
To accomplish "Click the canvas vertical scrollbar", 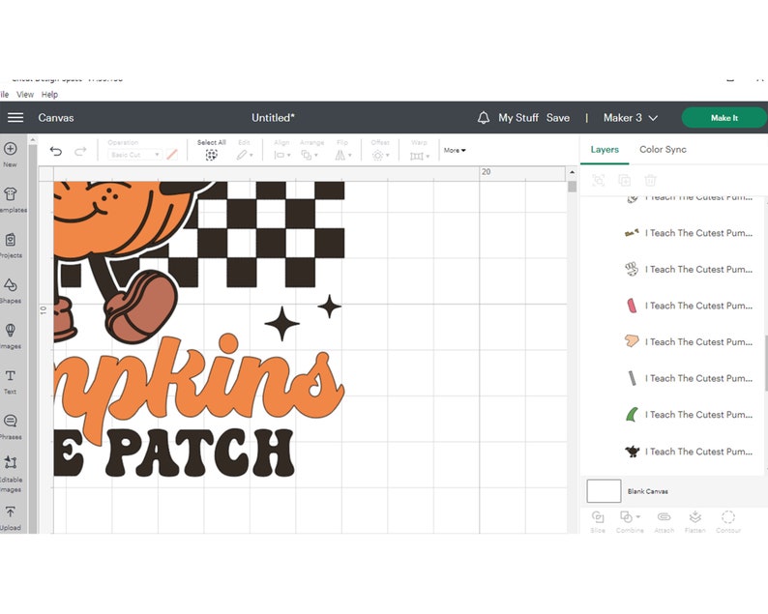I will tap(572, 187).
